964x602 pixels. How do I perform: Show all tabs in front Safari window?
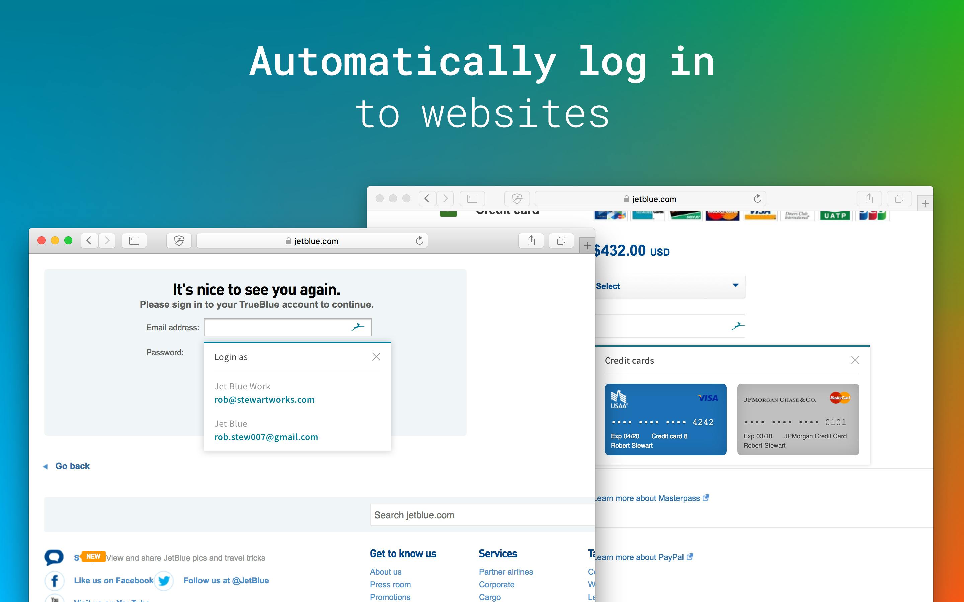561,240
